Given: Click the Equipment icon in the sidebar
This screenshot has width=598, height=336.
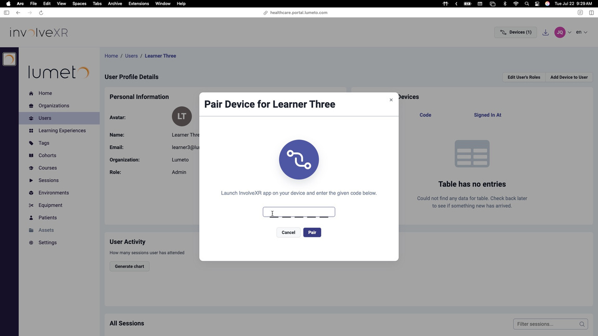Looking at the screenshot, I should point(31,205).
